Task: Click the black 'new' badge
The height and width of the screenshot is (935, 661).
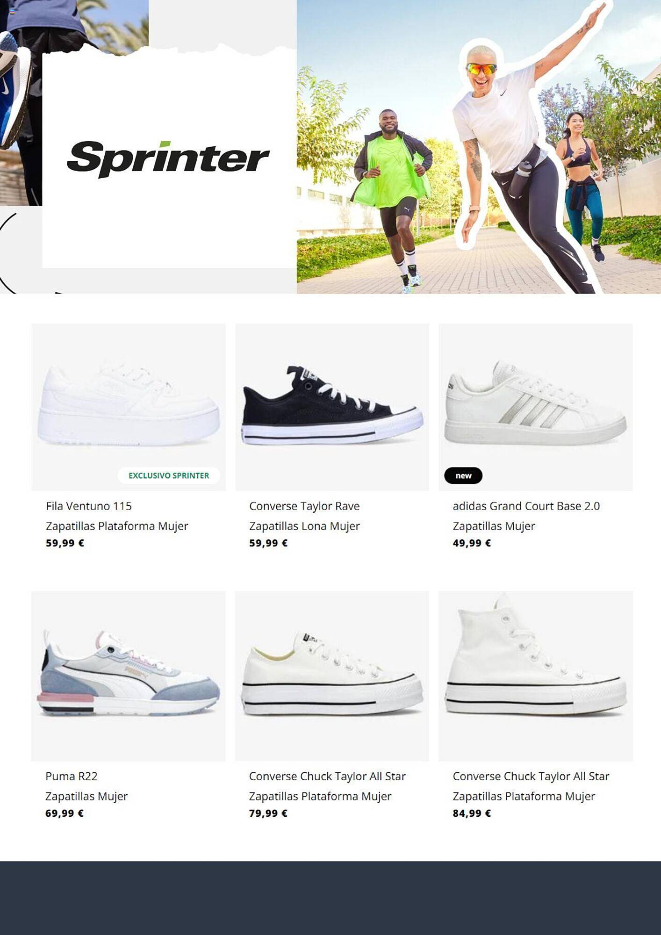Action: pyautogui.click(x=463, y=475)
